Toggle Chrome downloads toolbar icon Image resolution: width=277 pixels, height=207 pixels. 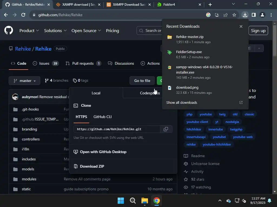pos(245,15)
